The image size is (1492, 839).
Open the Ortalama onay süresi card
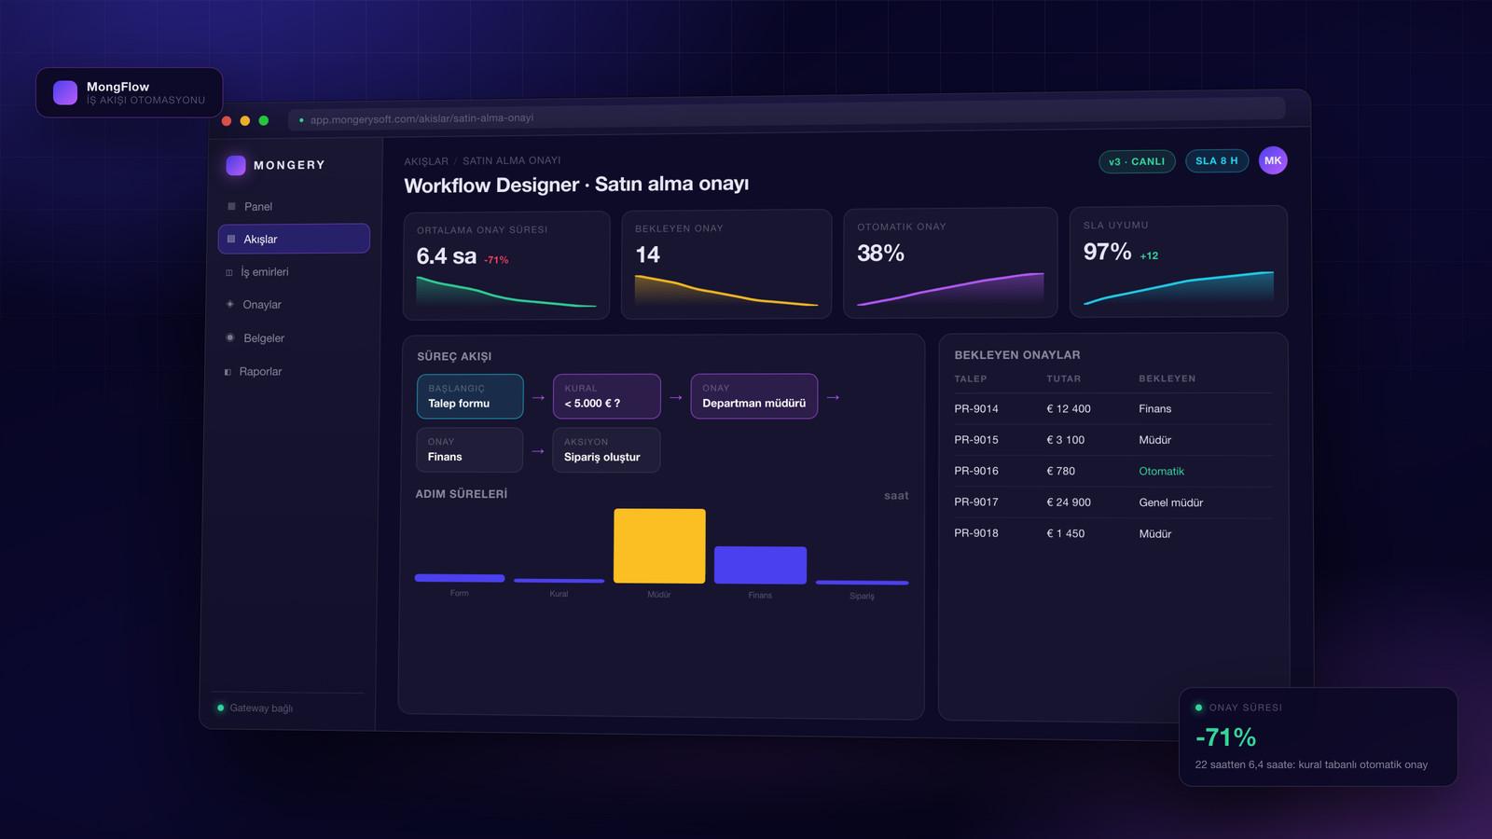click(506, 266)
